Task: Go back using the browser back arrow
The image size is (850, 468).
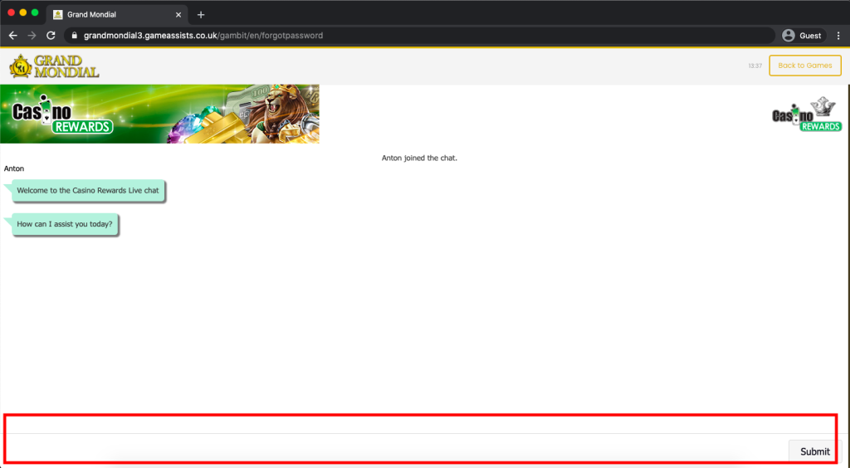Action: point(13,36)
